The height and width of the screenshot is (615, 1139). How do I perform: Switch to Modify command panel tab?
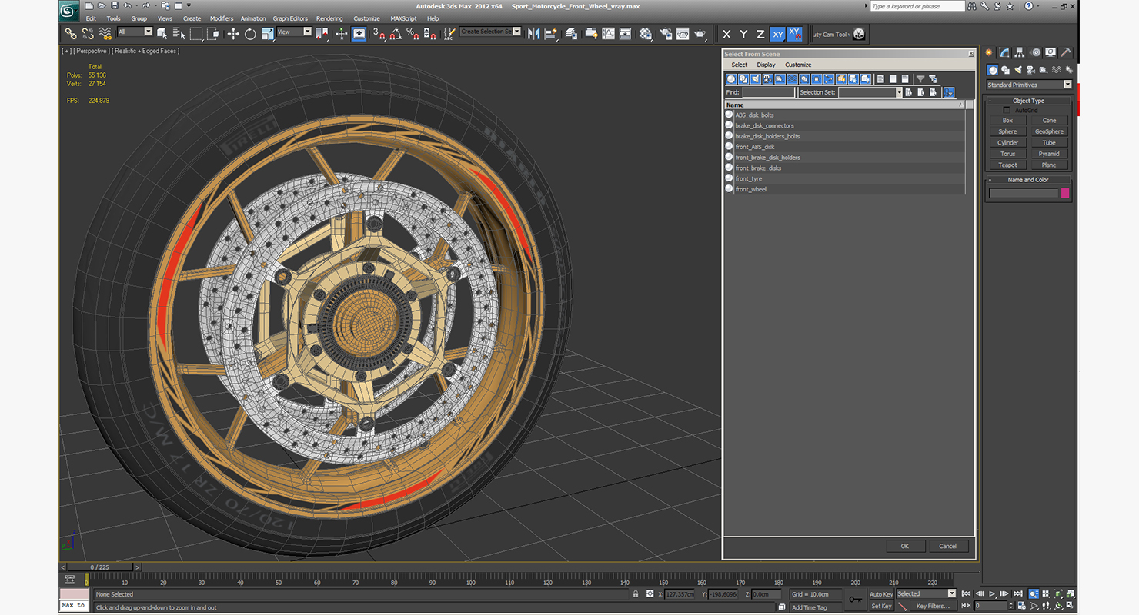click(x=1004, y=53)
